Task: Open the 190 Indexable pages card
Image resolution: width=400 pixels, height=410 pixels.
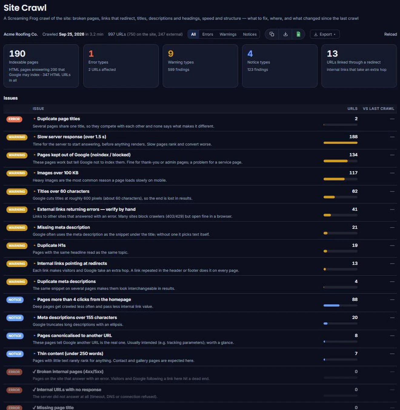Action: click(41, 66)
